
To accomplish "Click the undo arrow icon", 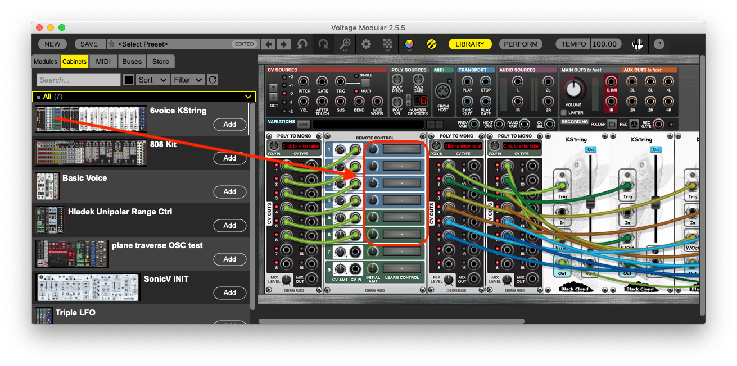I will tap(302, 44).
